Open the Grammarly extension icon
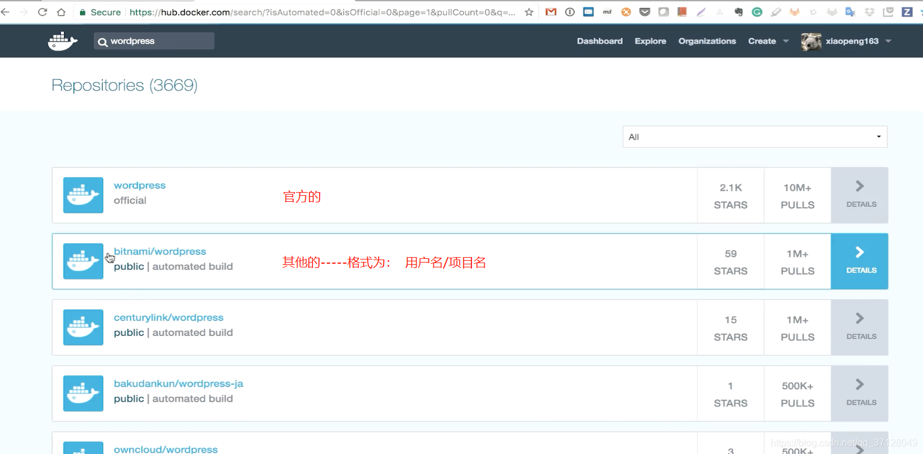 [x=757, y=12]
